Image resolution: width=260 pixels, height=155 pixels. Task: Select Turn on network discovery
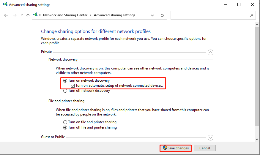tap(65, 80)
